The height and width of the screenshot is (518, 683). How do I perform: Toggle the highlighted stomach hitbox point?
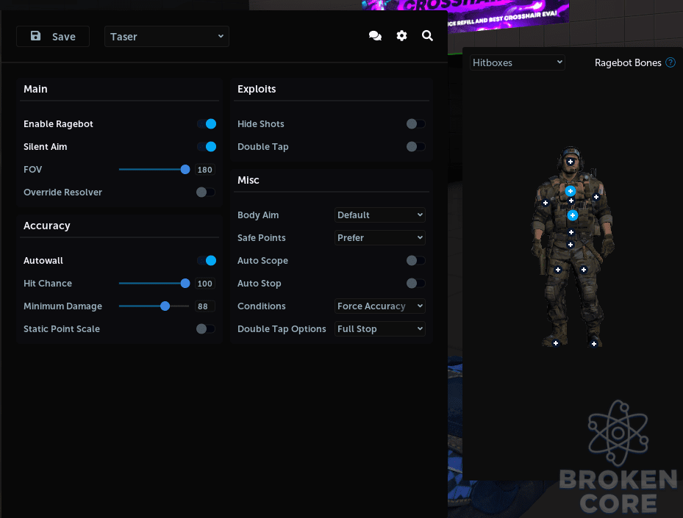coord(573,215)
